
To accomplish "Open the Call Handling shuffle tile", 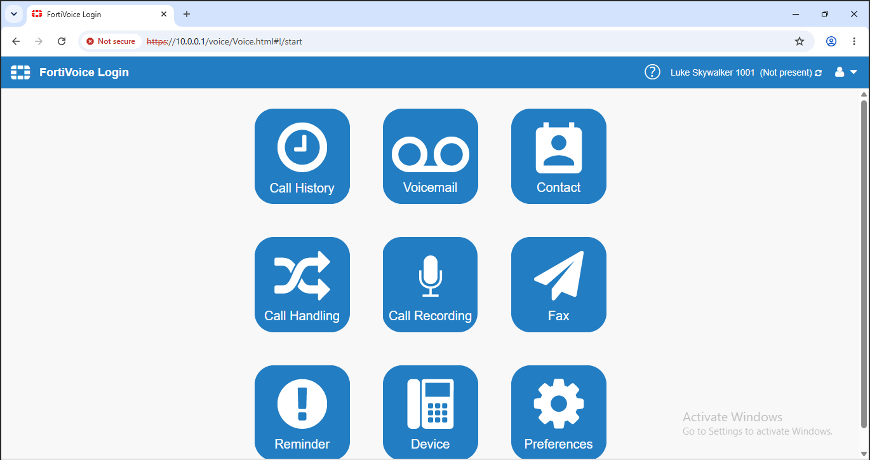I will point(302,285).
